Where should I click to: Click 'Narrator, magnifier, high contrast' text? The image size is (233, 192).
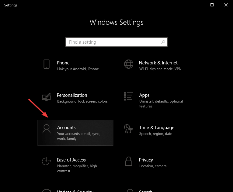77,168
